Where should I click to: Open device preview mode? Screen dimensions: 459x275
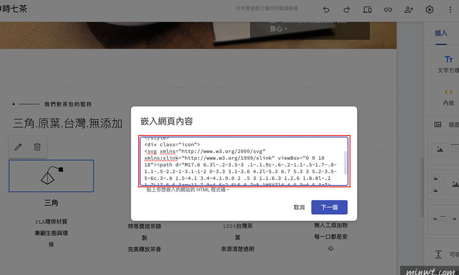(367, 10)
